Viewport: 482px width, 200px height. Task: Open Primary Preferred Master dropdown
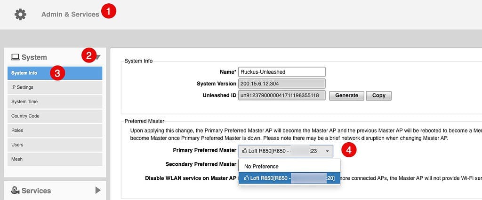[285, 151]
